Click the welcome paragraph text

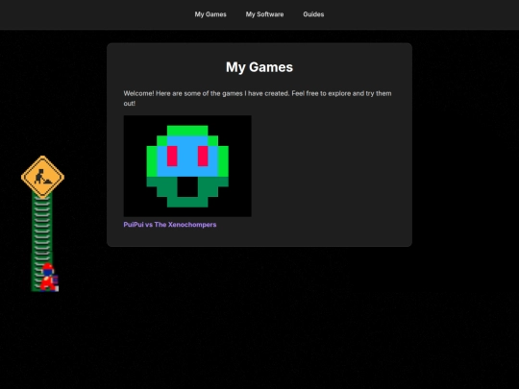(x=258, y=98)
